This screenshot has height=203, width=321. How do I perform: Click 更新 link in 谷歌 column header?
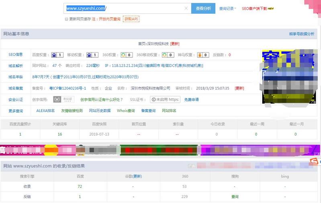point(137,176)
